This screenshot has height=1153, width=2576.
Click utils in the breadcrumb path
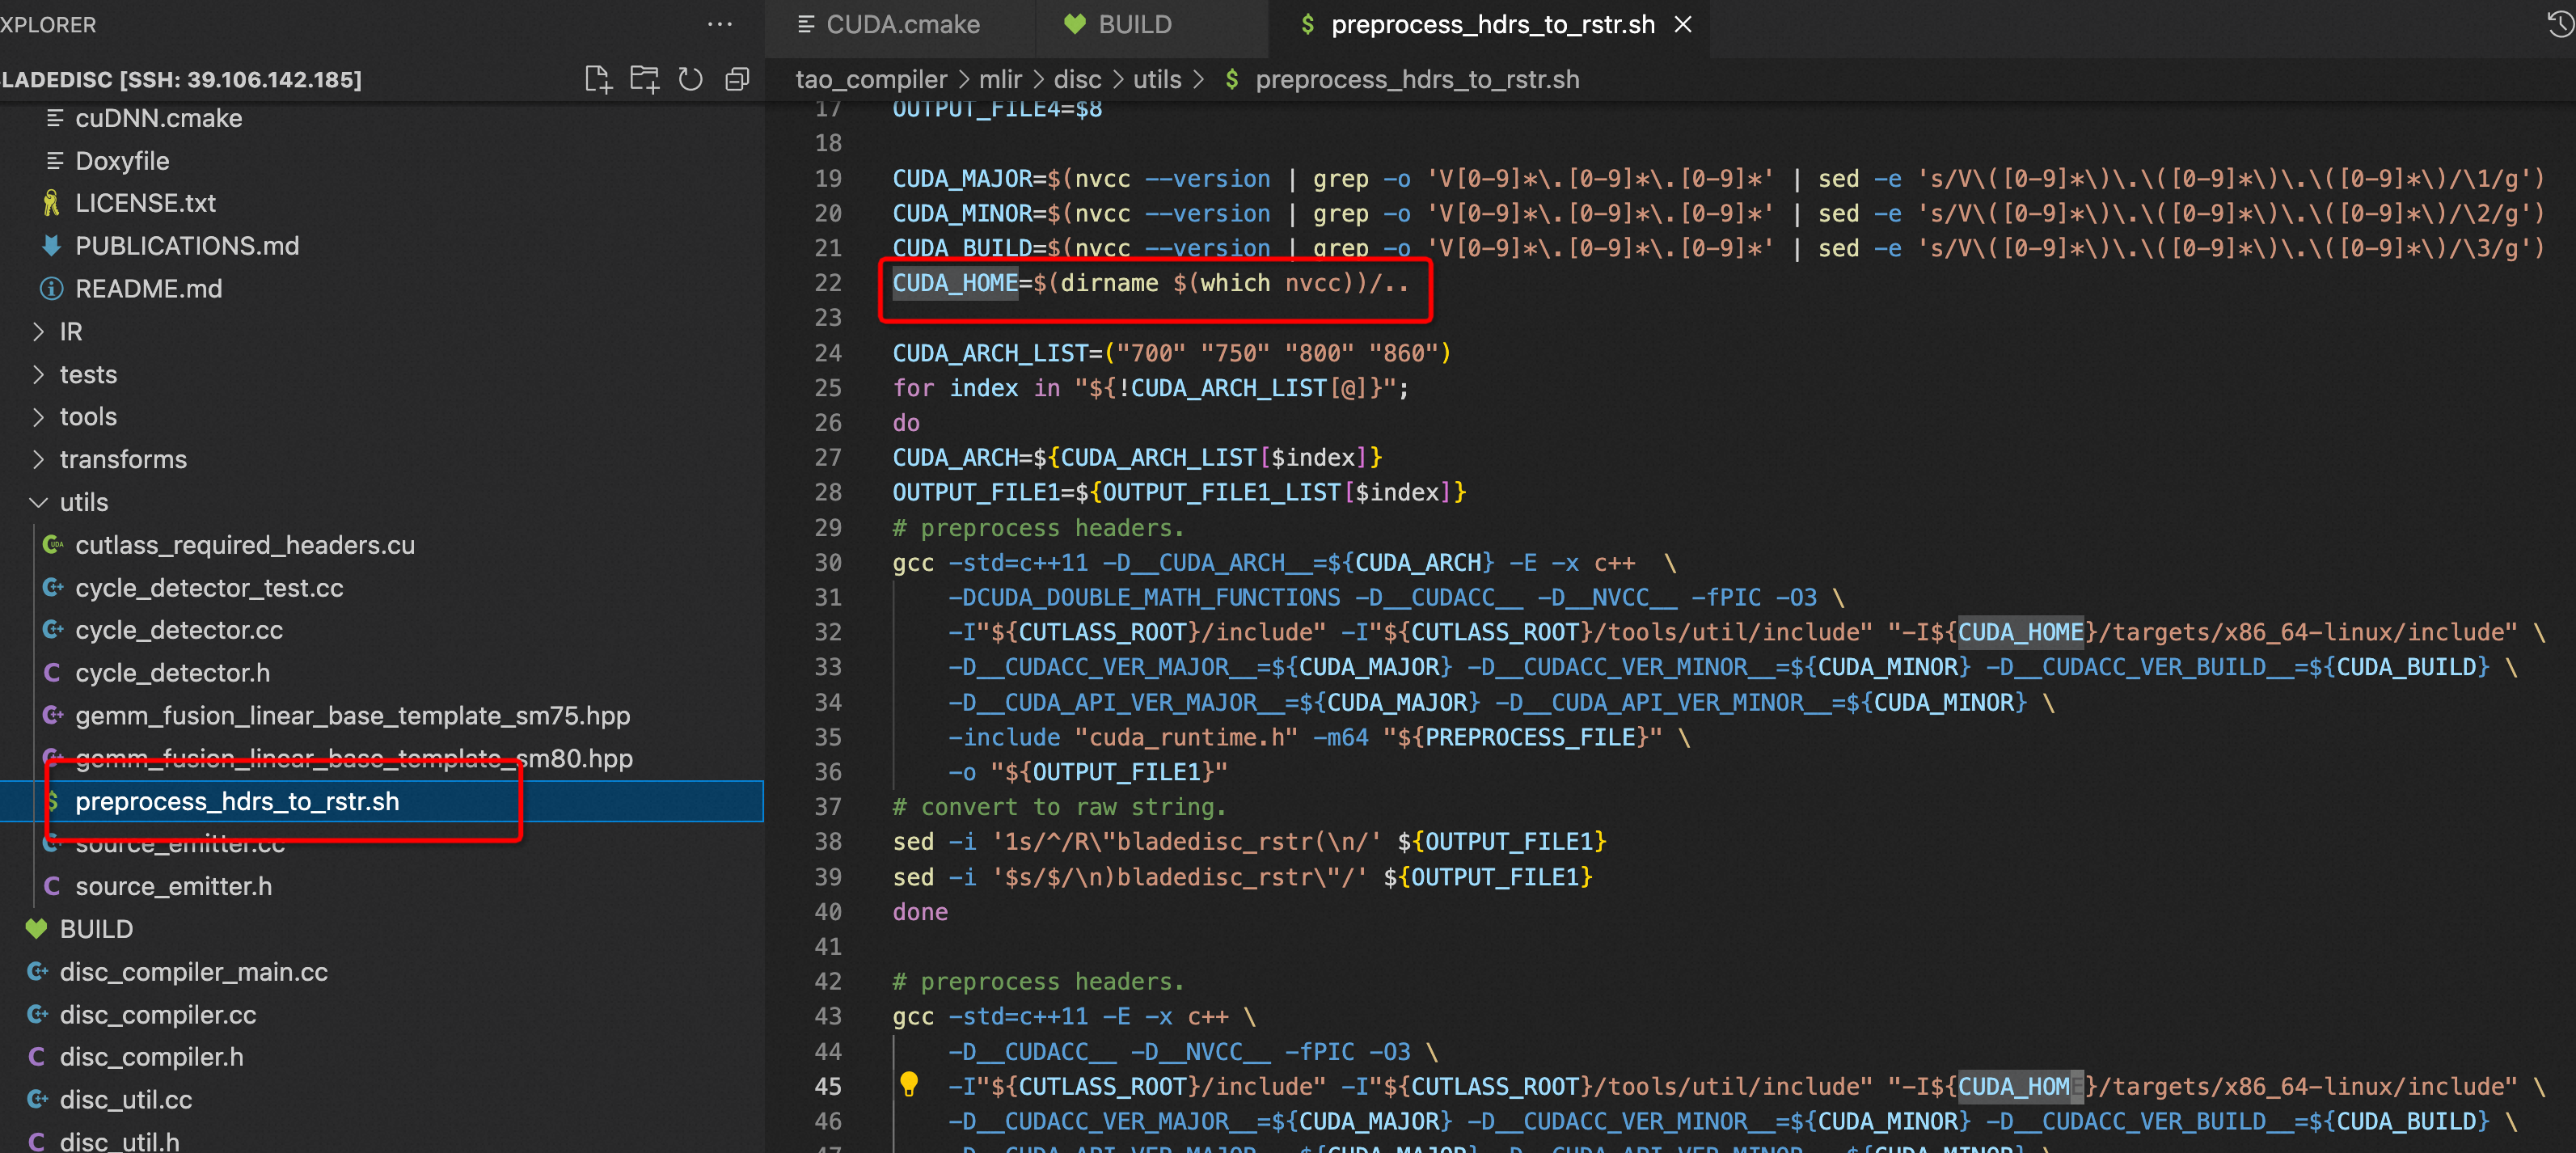(1157, 79)
